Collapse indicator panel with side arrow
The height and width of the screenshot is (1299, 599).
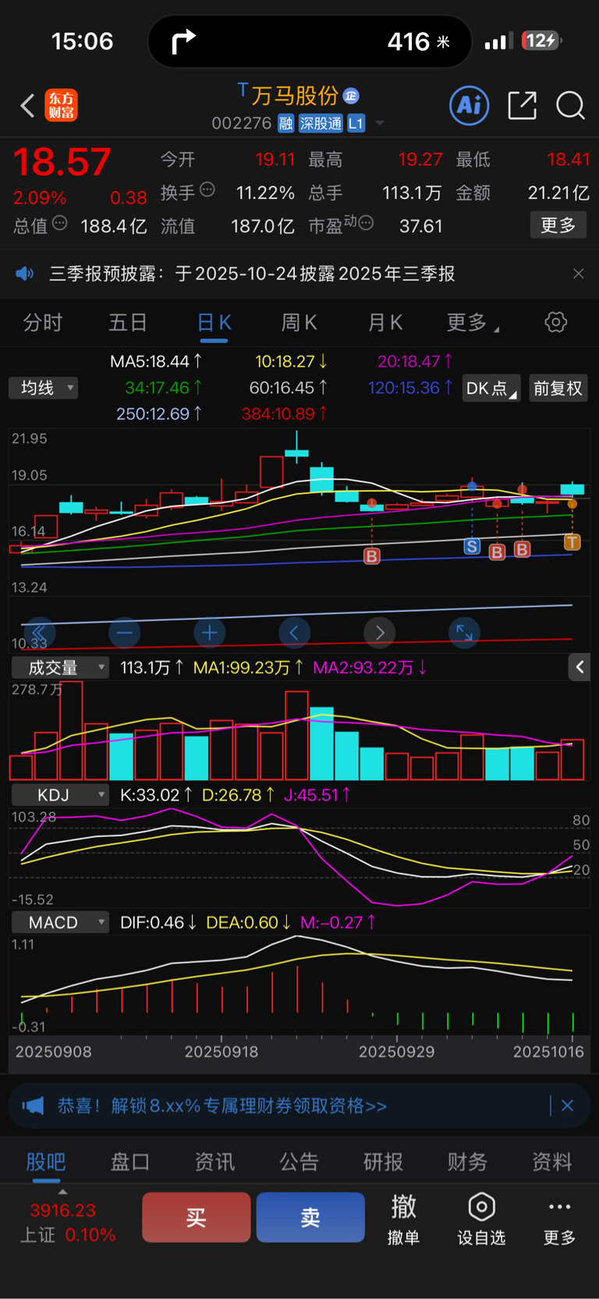[x=580, y=667]
